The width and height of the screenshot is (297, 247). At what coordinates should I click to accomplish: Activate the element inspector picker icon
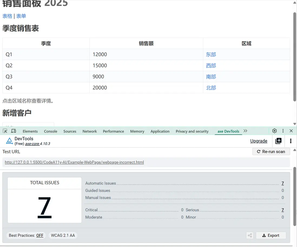point(5,131)
